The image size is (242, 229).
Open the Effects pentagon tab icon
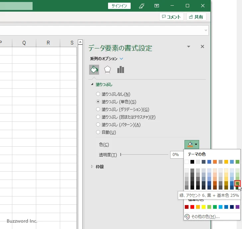point(107,70)
